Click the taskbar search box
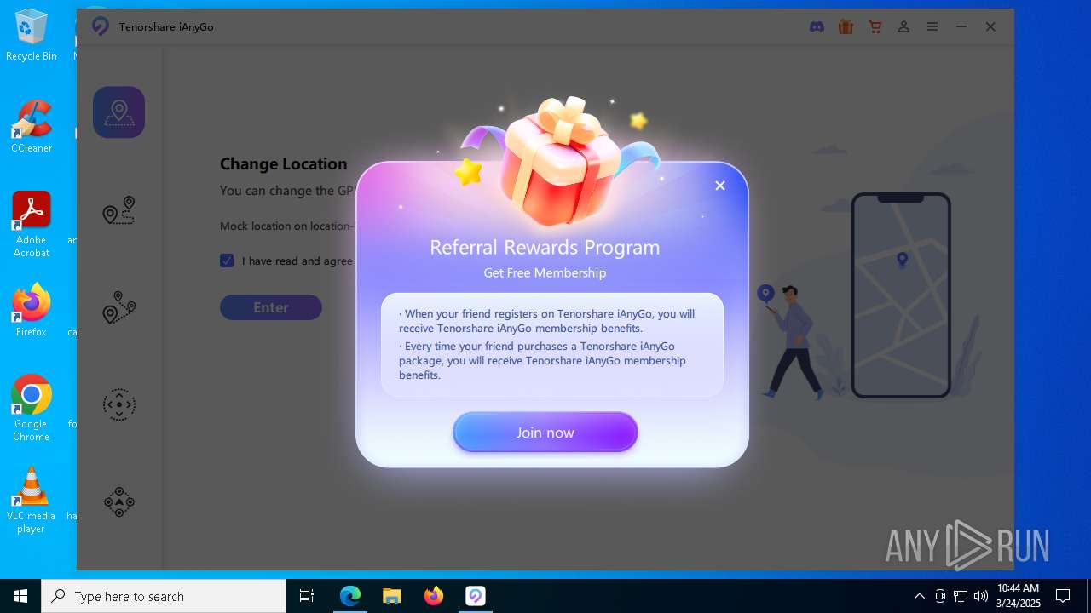 pyautogui.click(x=164, y=596)
